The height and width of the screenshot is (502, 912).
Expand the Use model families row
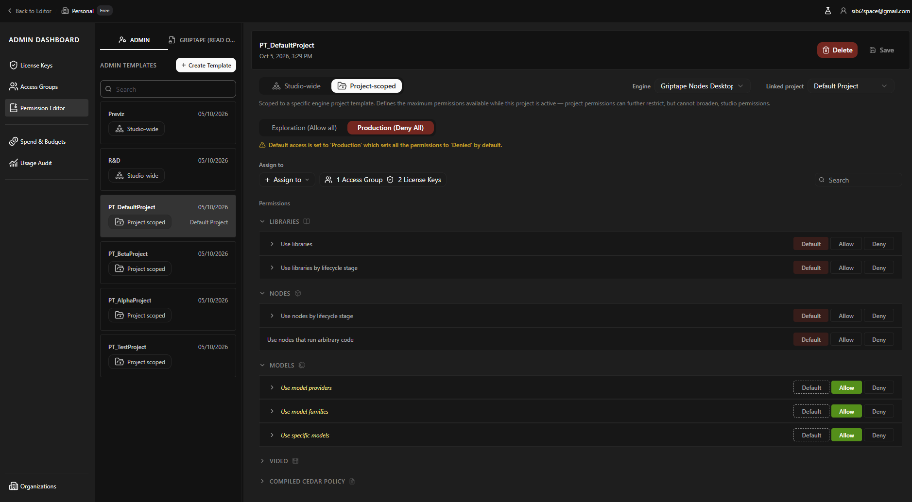(x=272, y=411)
